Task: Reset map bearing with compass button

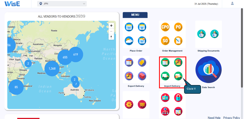Action: (111, 37)
